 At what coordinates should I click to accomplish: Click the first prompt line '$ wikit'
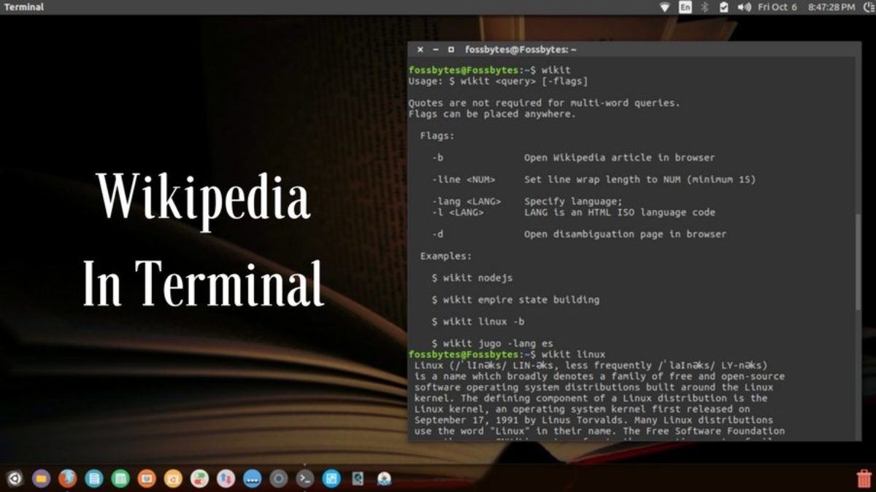[489, 70]
